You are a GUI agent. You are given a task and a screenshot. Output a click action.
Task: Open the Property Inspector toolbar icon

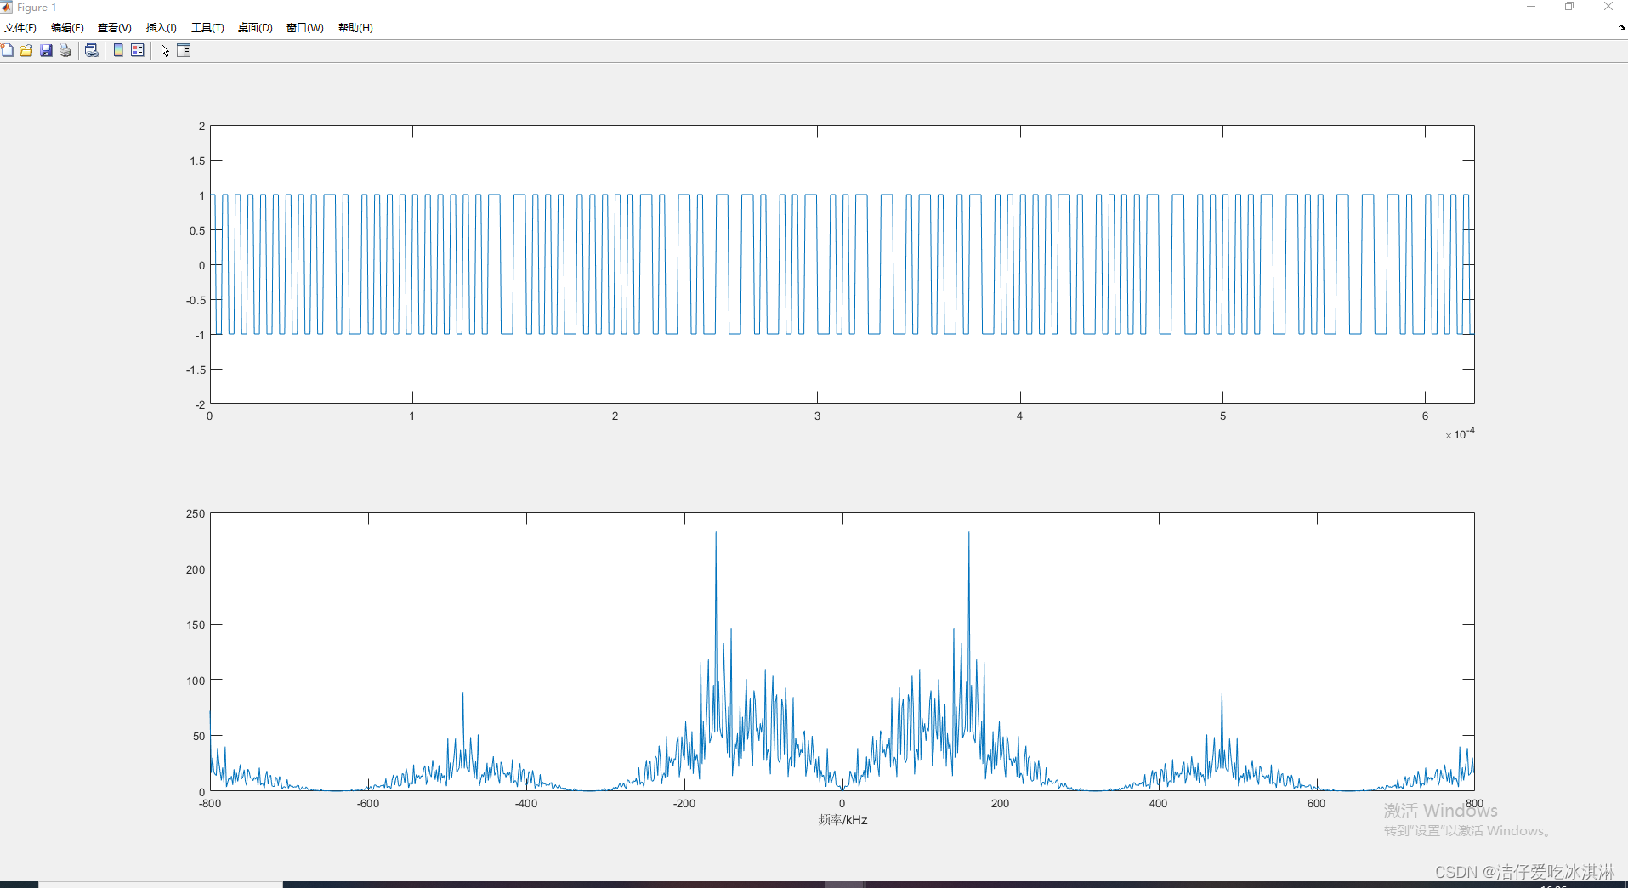tap(184, 51)
